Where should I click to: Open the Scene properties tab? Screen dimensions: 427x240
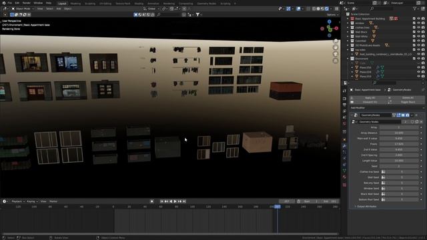tap(344, 117)
